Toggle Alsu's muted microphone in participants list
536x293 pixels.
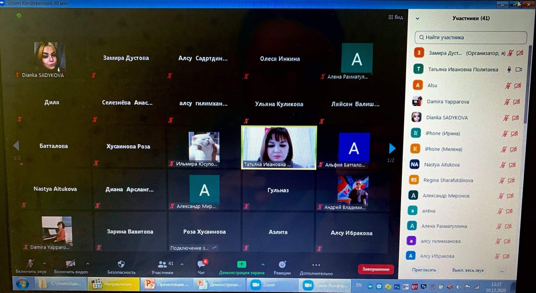[508, 86]
